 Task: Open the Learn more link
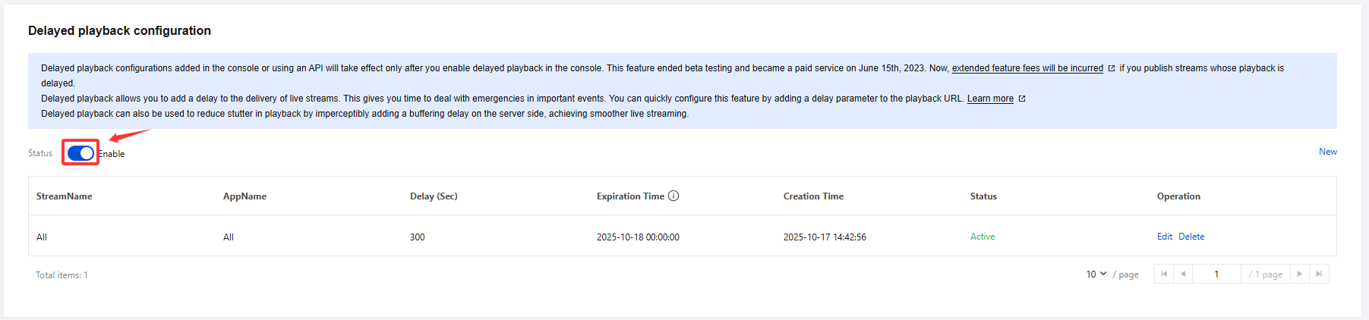990,99
